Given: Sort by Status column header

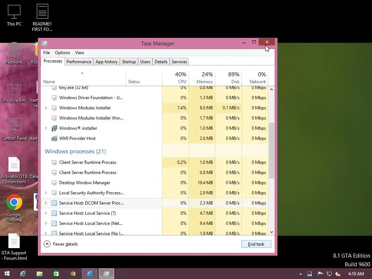Looking at the screenshot, I should coord(144,78).
